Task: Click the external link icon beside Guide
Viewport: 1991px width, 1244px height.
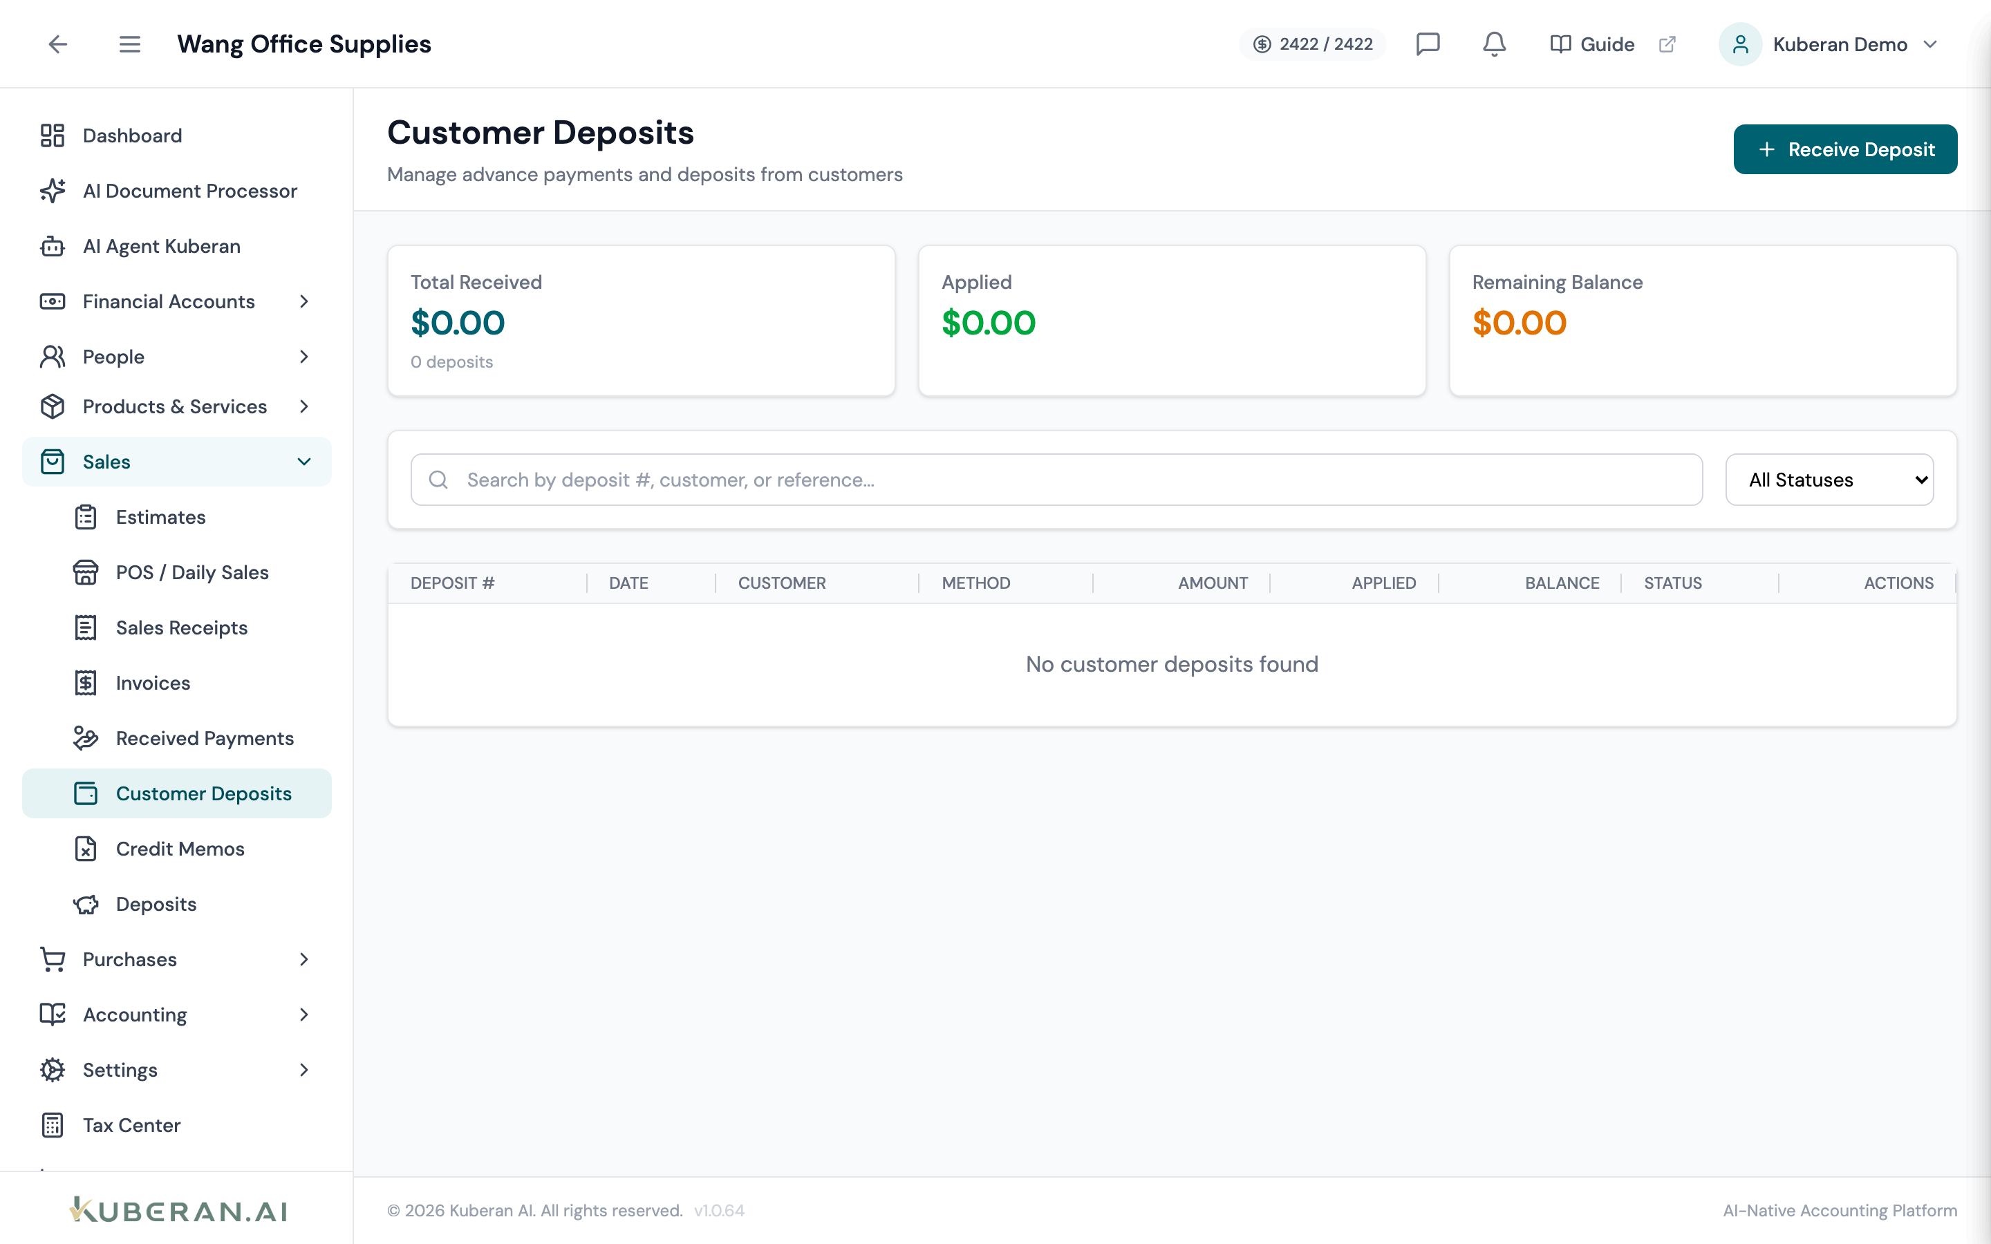Action: [x=1667, y=44]
